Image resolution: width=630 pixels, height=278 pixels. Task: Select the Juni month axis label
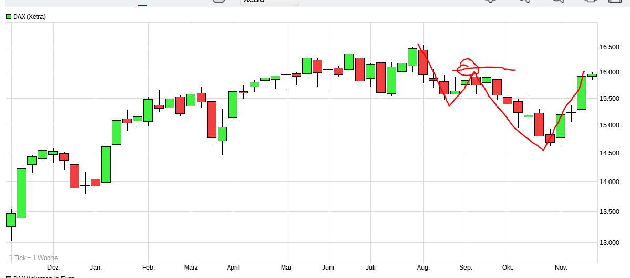328,268
